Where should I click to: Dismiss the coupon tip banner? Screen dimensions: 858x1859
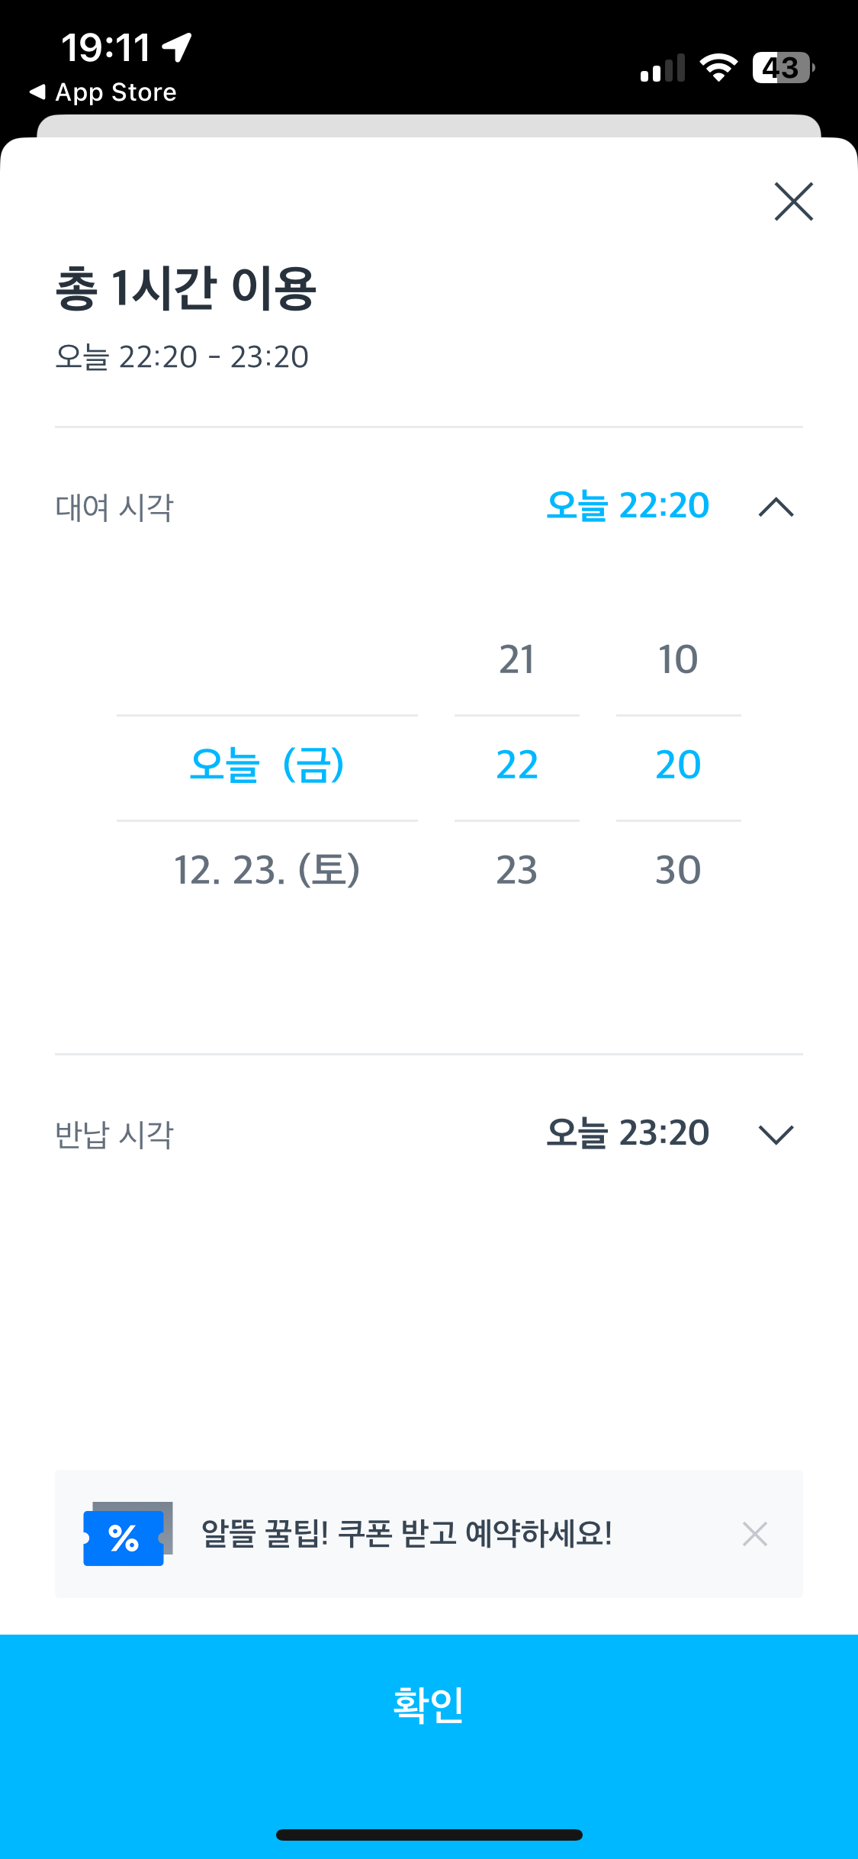click(x=755, y=1533)
